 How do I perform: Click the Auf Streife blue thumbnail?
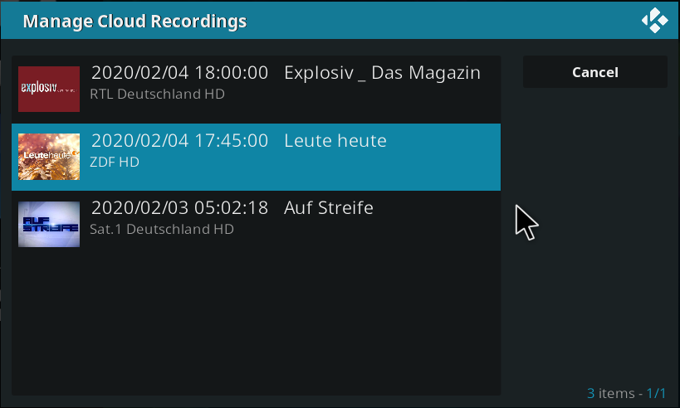coord(49,224)
